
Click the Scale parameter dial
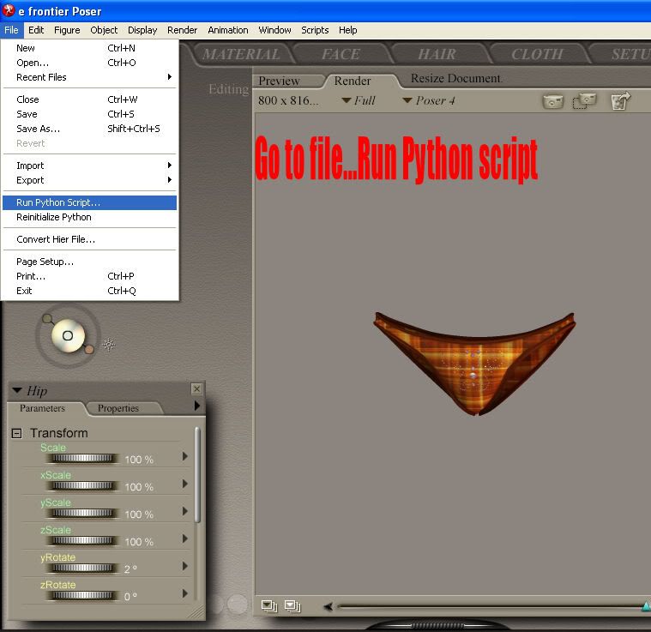click(x=82, y=458)
